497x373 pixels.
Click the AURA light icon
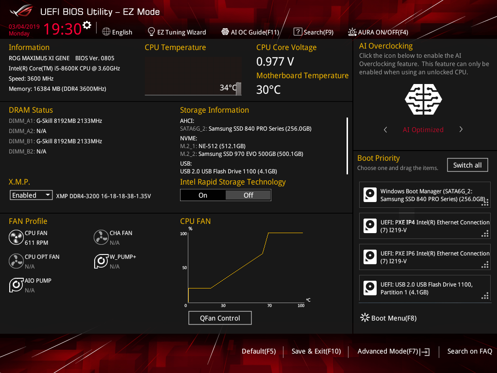point(352,32)
